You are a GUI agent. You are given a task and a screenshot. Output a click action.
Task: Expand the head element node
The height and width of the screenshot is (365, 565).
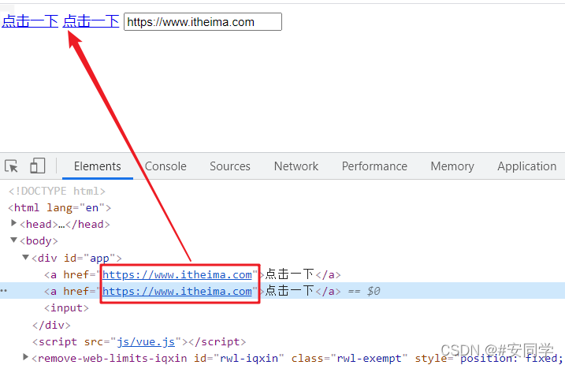pos(13,223)
